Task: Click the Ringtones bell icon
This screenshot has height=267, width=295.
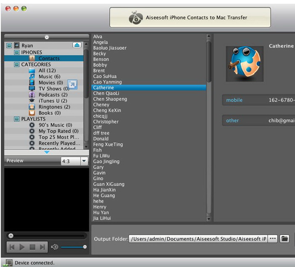Action: 32,107
